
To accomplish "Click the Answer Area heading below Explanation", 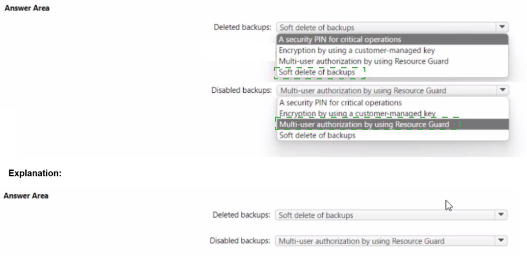I will point(26,195).
